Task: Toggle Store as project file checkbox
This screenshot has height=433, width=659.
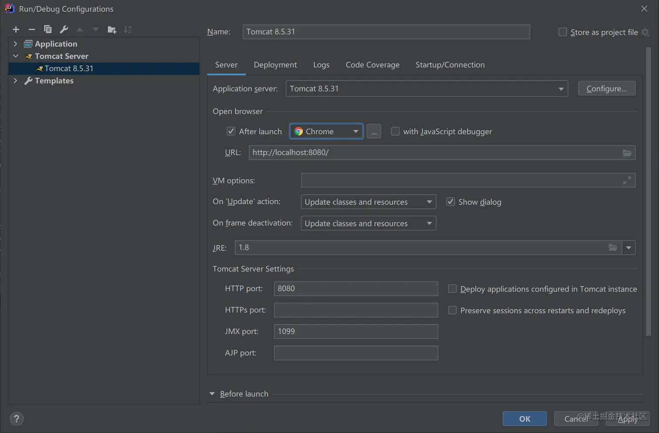Action: click(563, 32)
